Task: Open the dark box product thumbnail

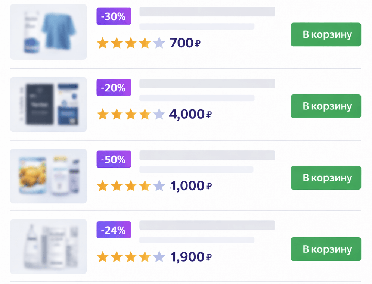Action: click(48, 104)
